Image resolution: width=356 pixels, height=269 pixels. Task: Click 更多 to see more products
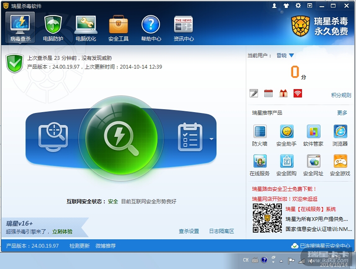coord(342,113)
